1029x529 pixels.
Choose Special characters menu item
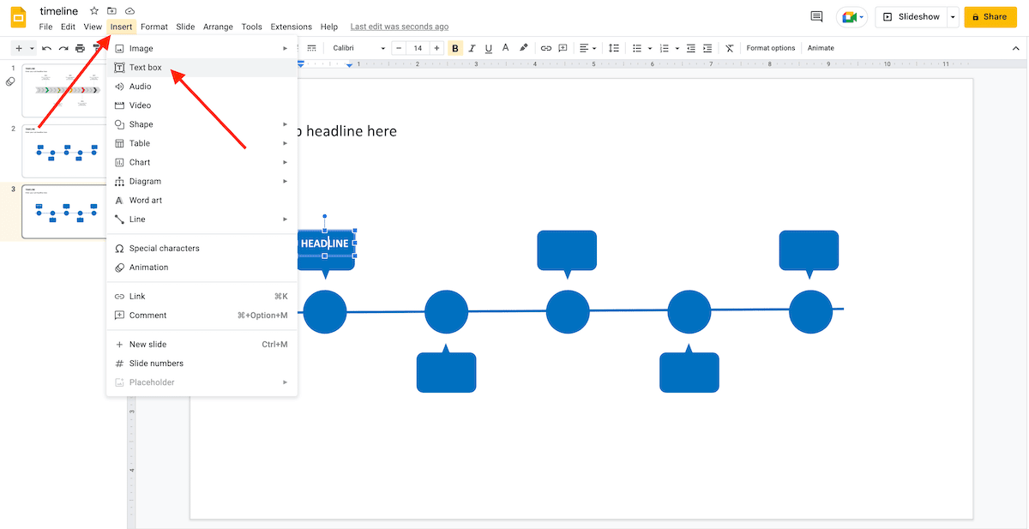click(x=202, y=249)
